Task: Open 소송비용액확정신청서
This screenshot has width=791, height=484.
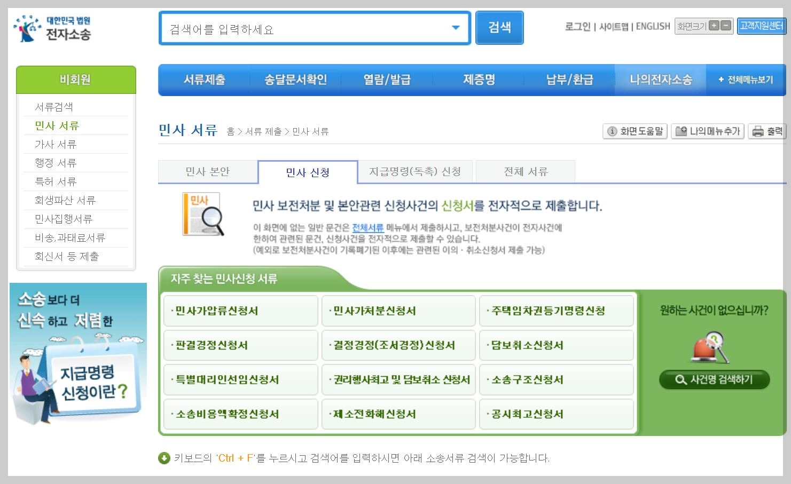Action: coord(240,414)
